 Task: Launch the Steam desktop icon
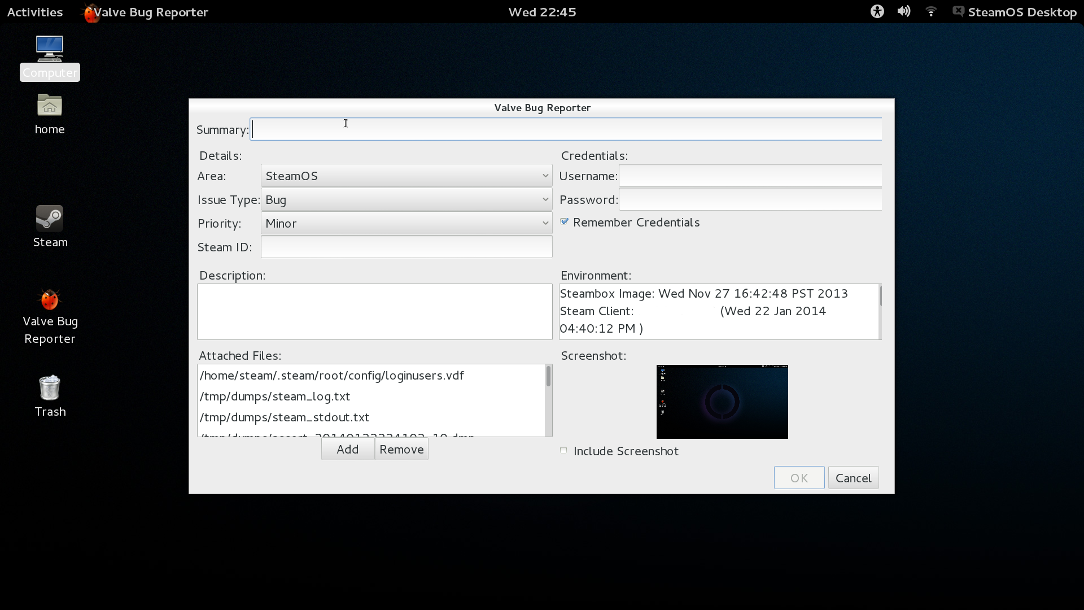(50, 219)
